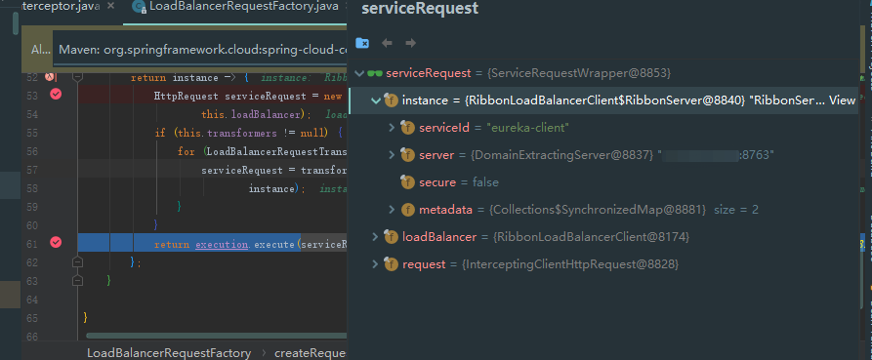Image resolution: width=872 pixels, height=360 pixels.
Task: Expand the metadata map node
Action: coord(393,210)
